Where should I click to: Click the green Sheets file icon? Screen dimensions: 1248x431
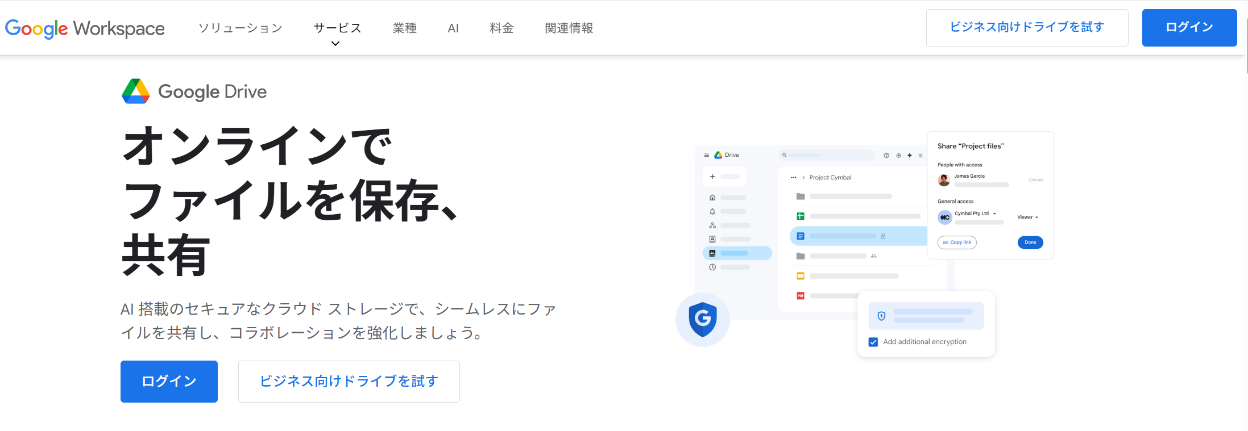click(801, 216)
